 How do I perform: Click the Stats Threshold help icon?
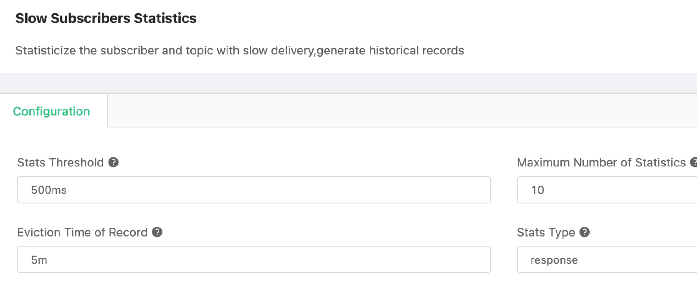(114, 162)
